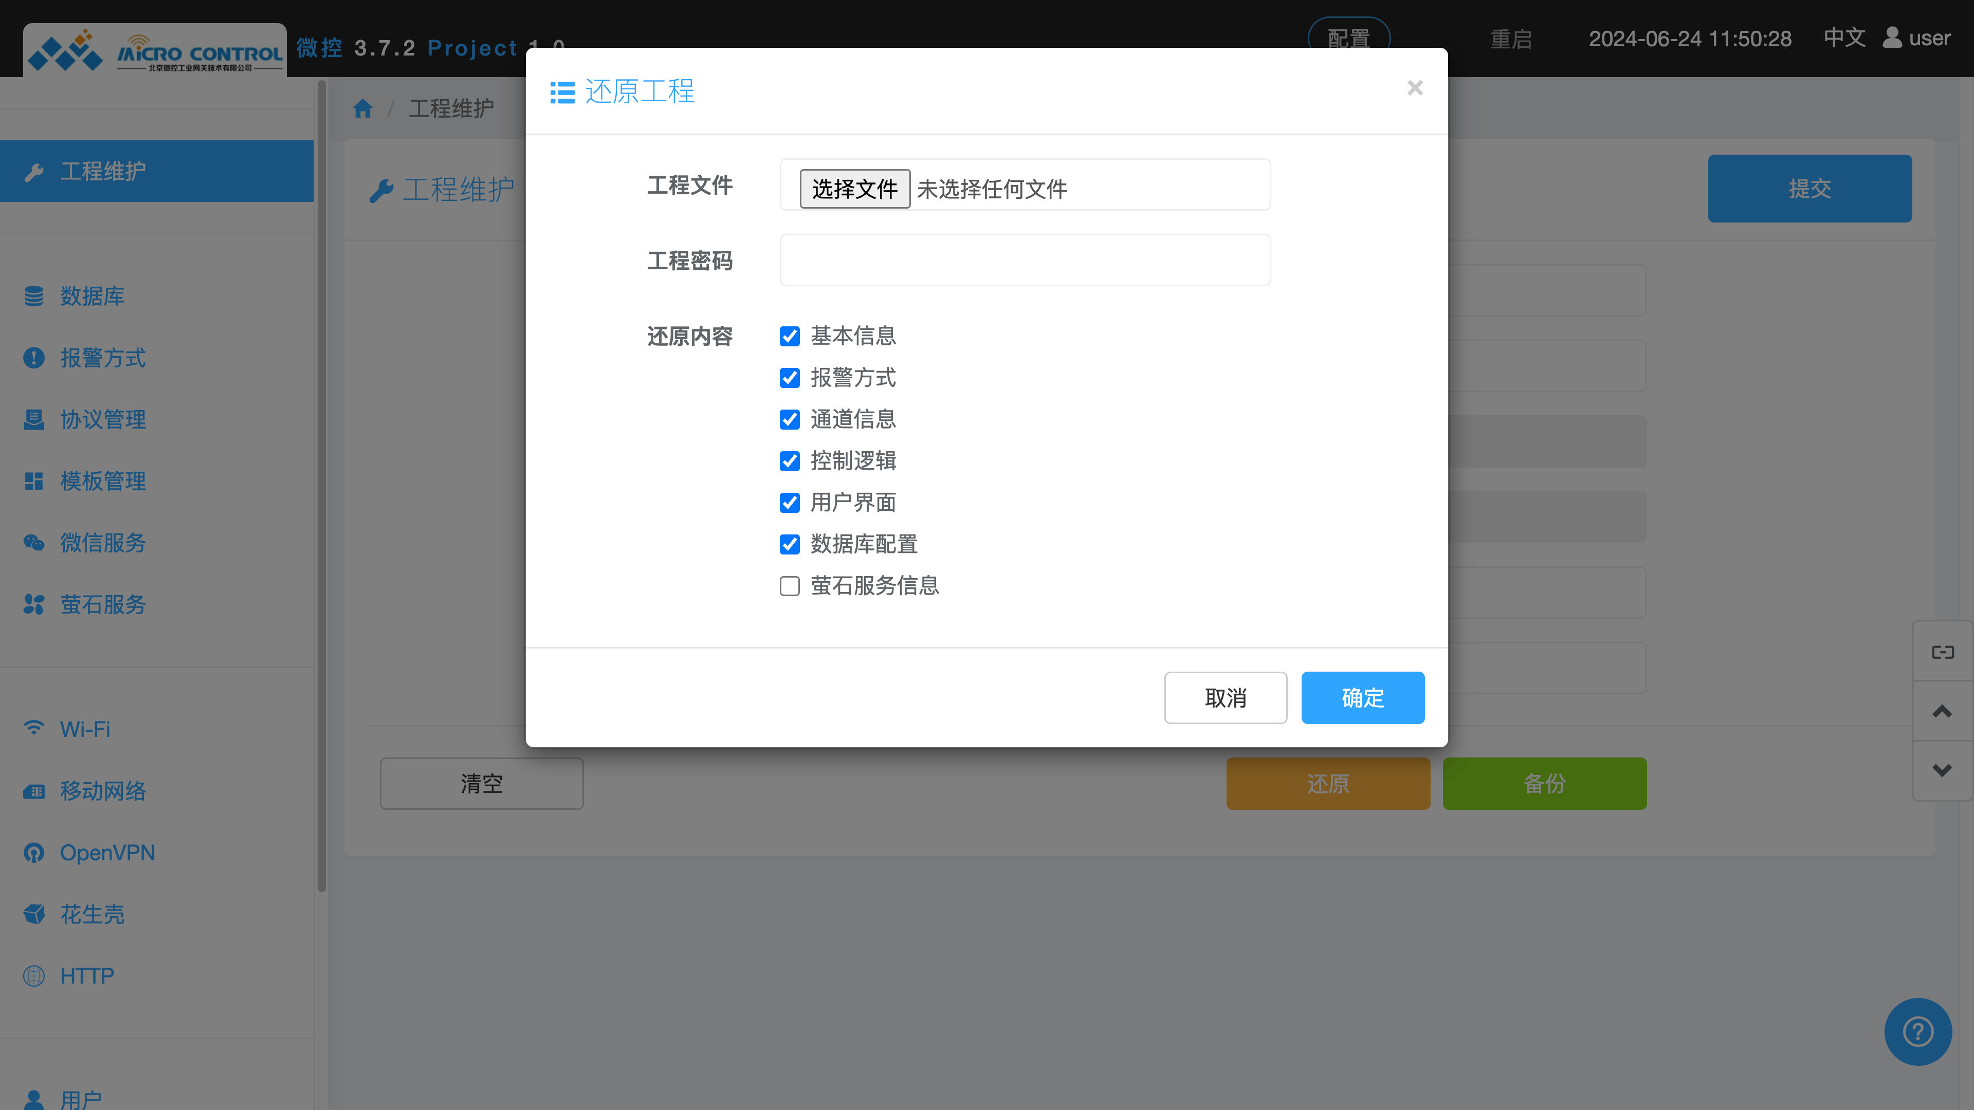The width and height of the screenshot is (1974, 1110).
Task: Click the OpenVPN icon in sidebar
Action: [34, 853]
